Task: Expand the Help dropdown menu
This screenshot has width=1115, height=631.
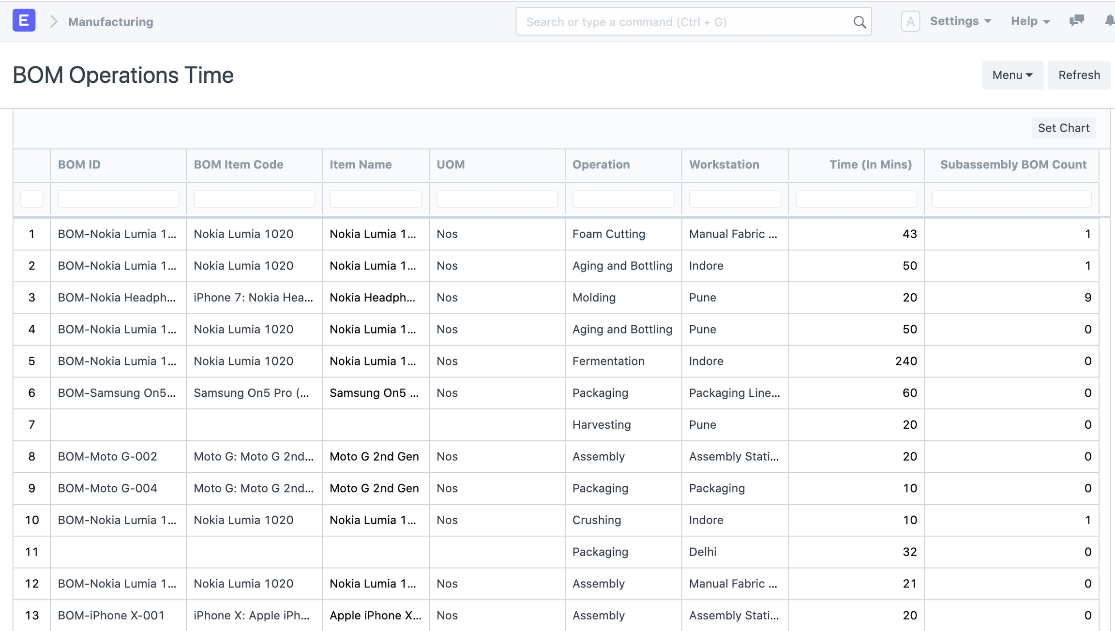Action: click(1030, 21)
